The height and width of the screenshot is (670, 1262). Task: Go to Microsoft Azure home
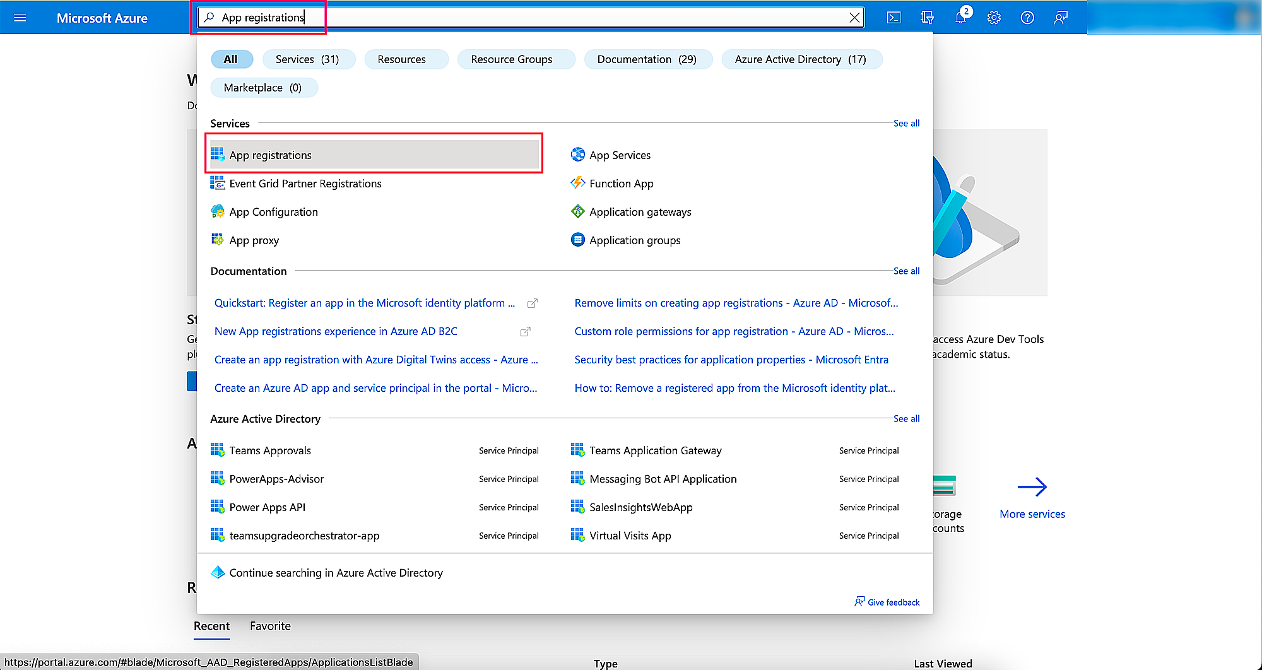pos(102,18)
